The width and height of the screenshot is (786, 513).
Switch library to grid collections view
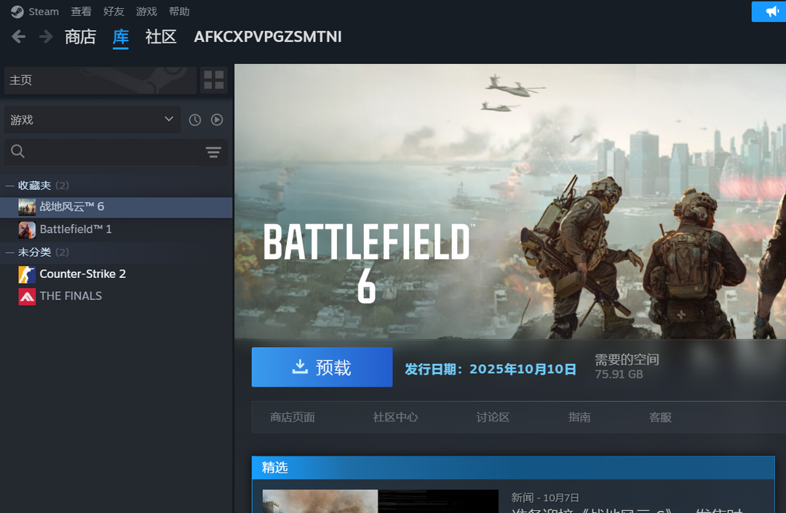coord(214,80)
